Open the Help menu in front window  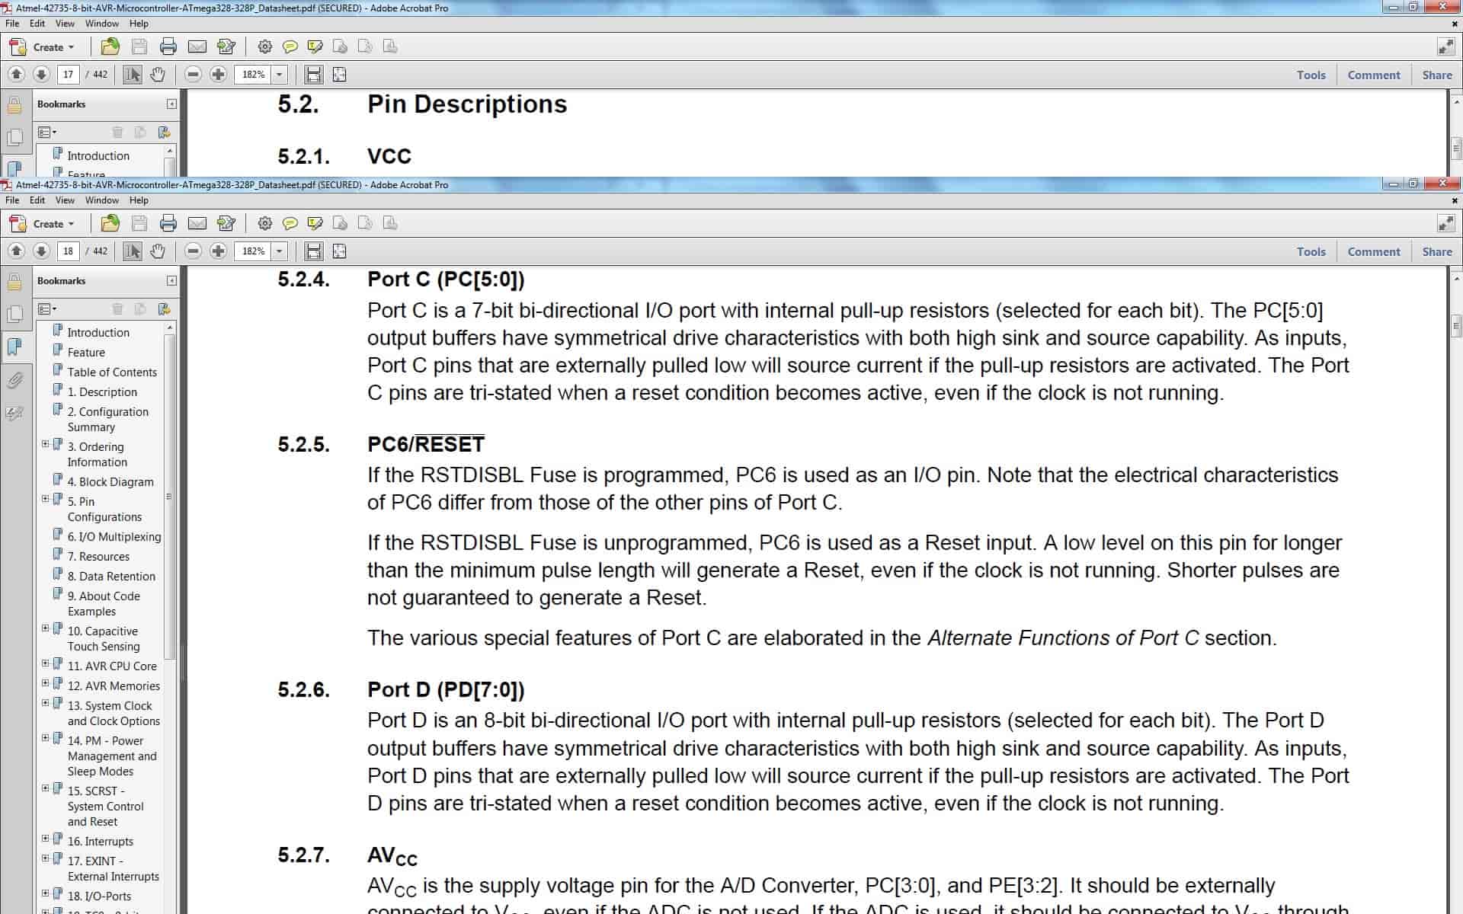(139, 200)
